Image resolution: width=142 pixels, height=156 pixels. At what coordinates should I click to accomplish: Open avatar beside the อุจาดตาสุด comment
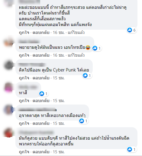coord(8,110)
